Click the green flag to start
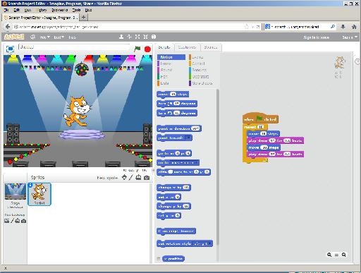361x273 pixels. pyautogui.click(x=137, y=49)
